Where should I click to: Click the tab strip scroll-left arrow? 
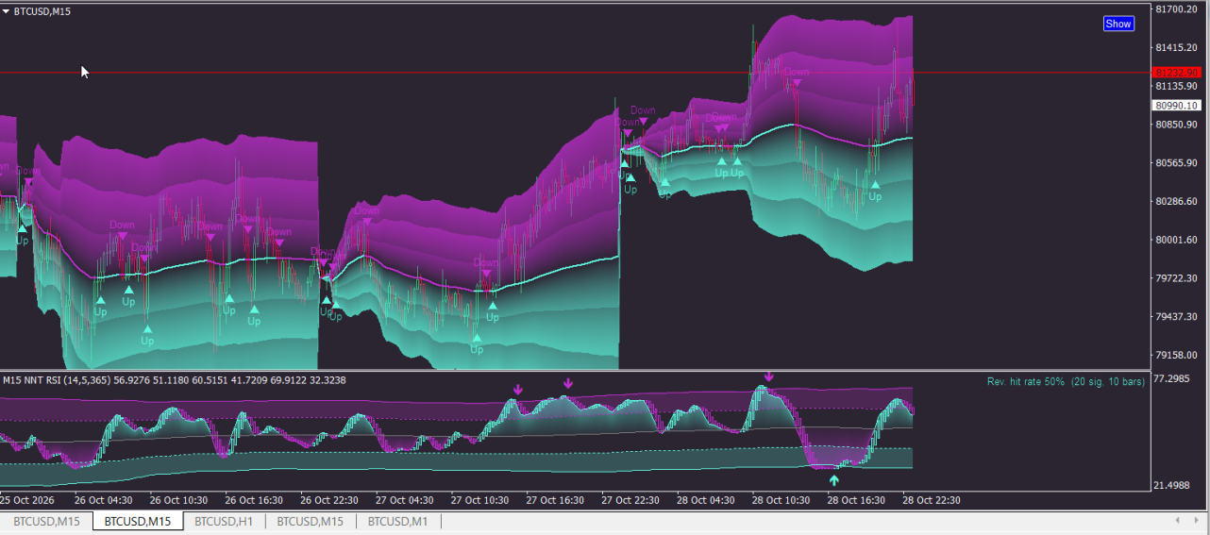pyautogui.click(x=1177, y=521)
